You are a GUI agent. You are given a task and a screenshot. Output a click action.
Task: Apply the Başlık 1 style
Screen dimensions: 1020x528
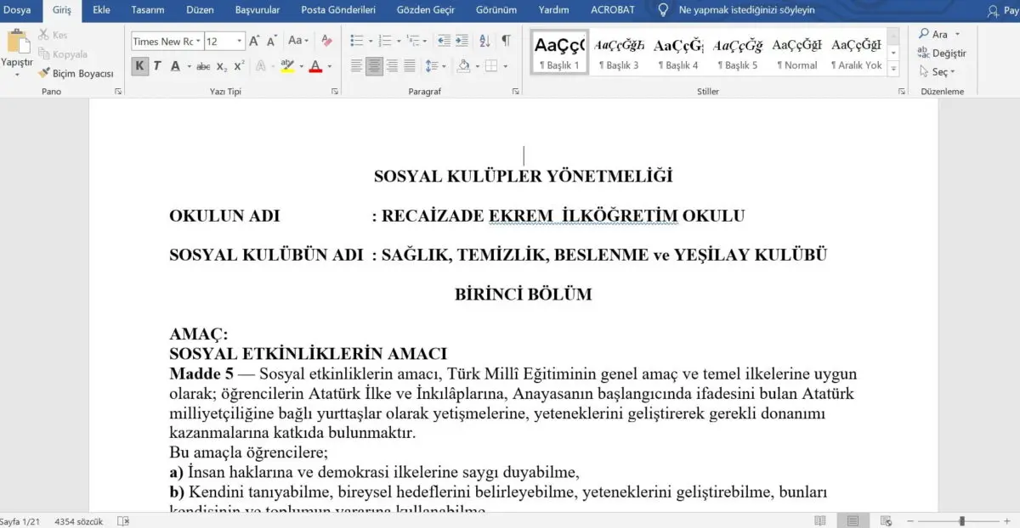point(559,52)
